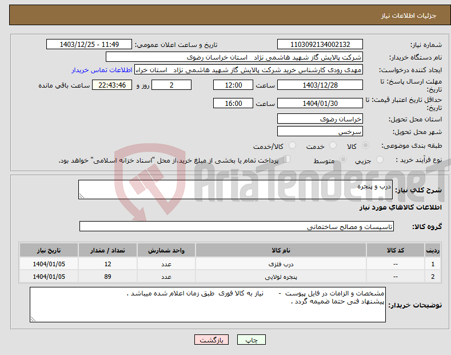Click the remaining days field showing 2
451x355 pixels.
[171, 85]
